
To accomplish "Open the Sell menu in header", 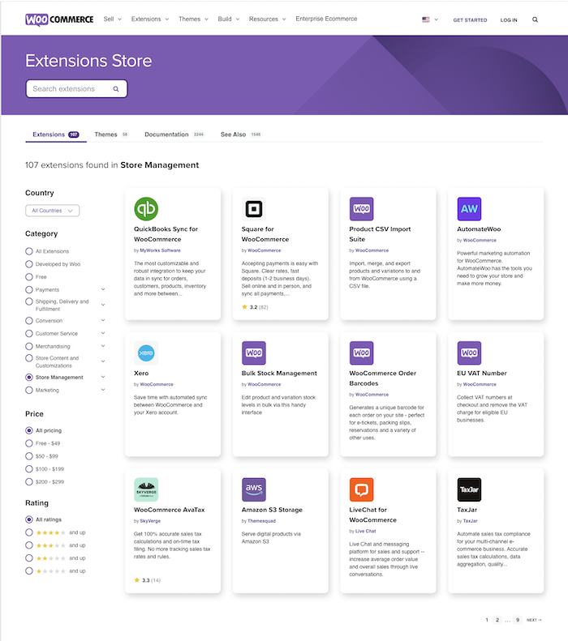I will tap(113, 19).
